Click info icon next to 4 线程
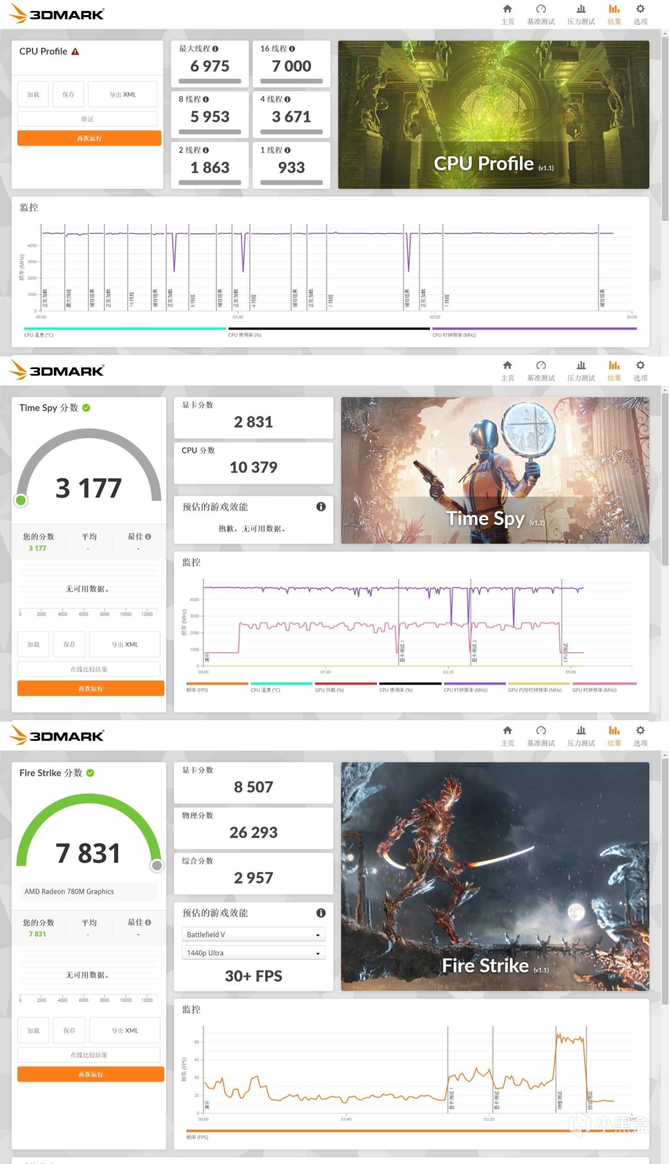The image size is (669, 1164). pyautogui.click(x=287, y=99)
